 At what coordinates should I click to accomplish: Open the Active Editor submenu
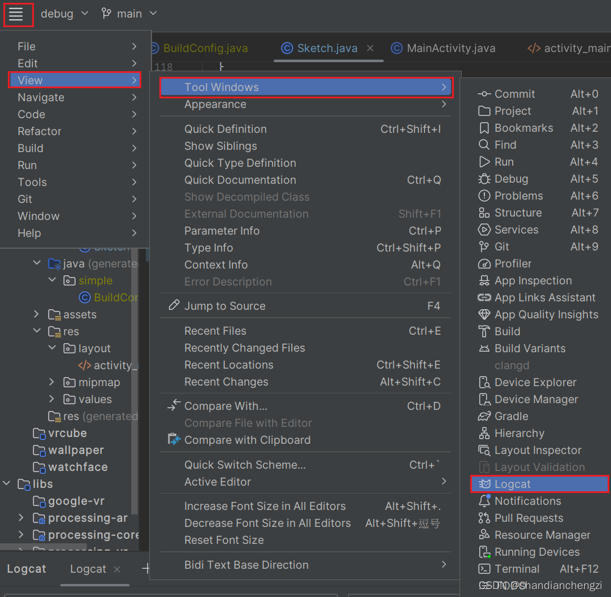[x=305, y=482]
